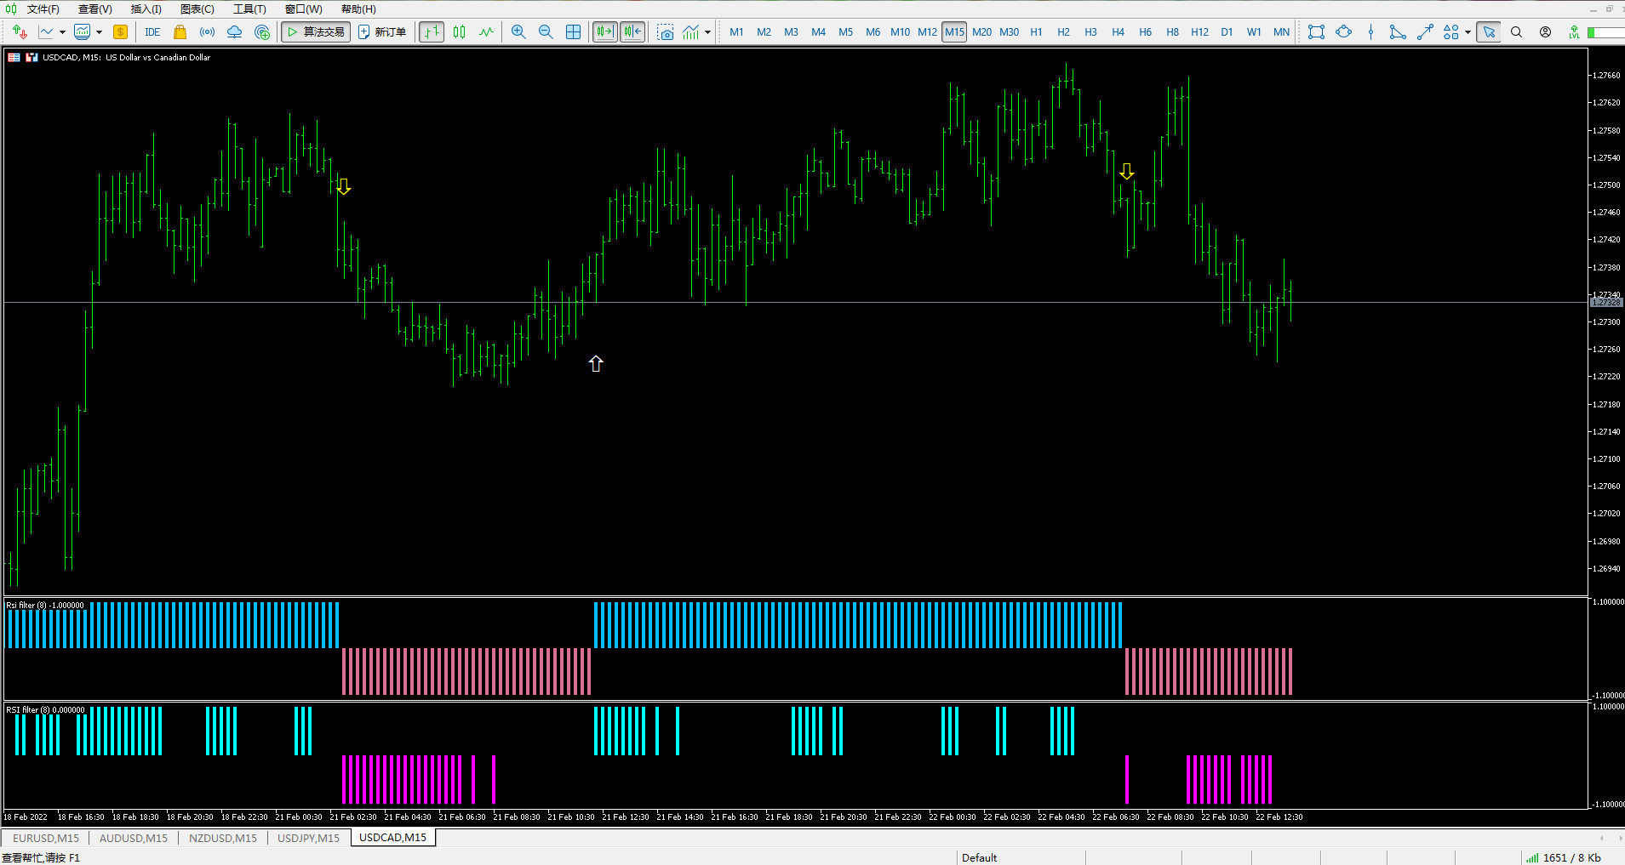
Task: Open the Signals broadcast icon
Action: (x=207, y=32)
